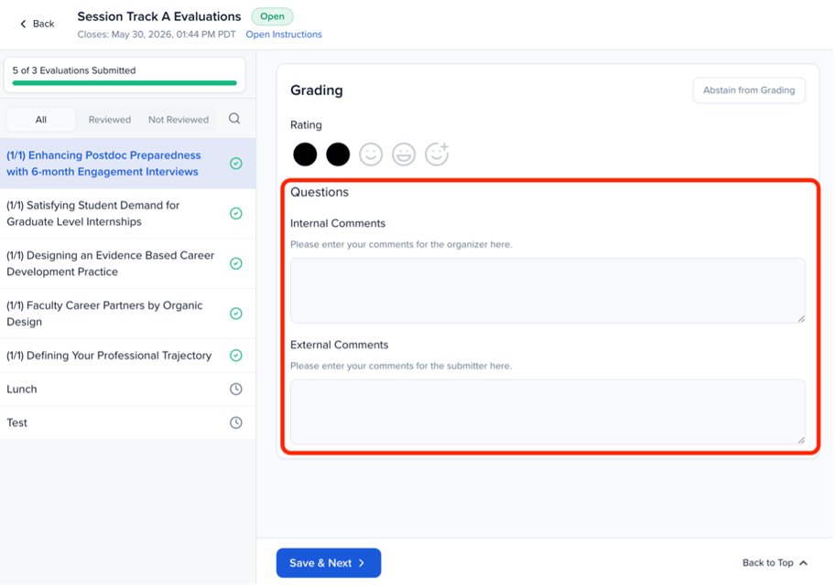Click green checkmark next to Satisfying Student Demand
Screen dimensions: 835x586
[236, 213]
